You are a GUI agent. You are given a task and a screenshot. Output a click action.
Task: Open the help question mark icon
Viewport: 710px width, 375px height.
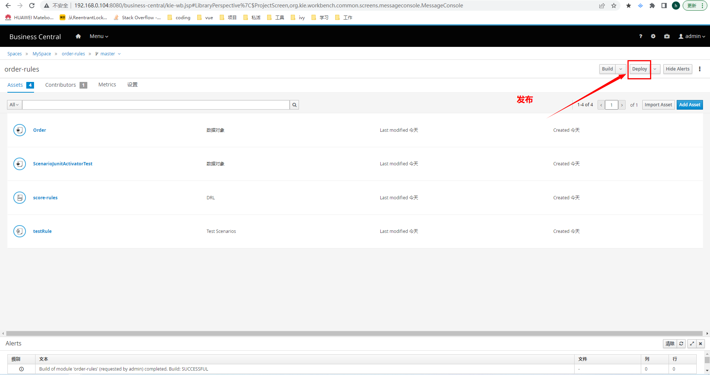(640, 36)
